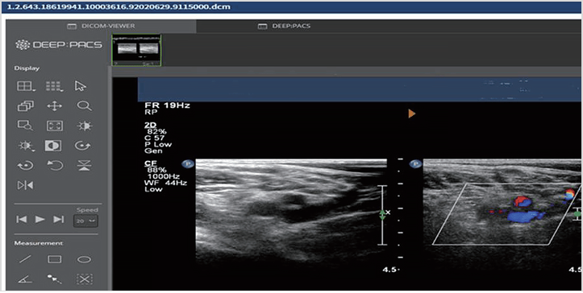The width and height of the screenshot is (583, 293).
Task: Click the Measurement section label
Action: point(39,243)
